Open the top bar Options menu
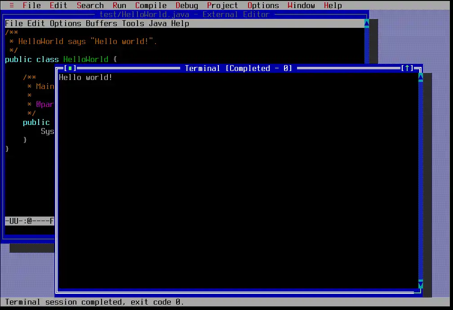Screen dimensions: 453x310 pos(263,5)
